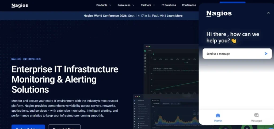Screen dimensions: 274x129
Task: Click the Disk Usage dashboard screenshot
Action: click(171, 69)
